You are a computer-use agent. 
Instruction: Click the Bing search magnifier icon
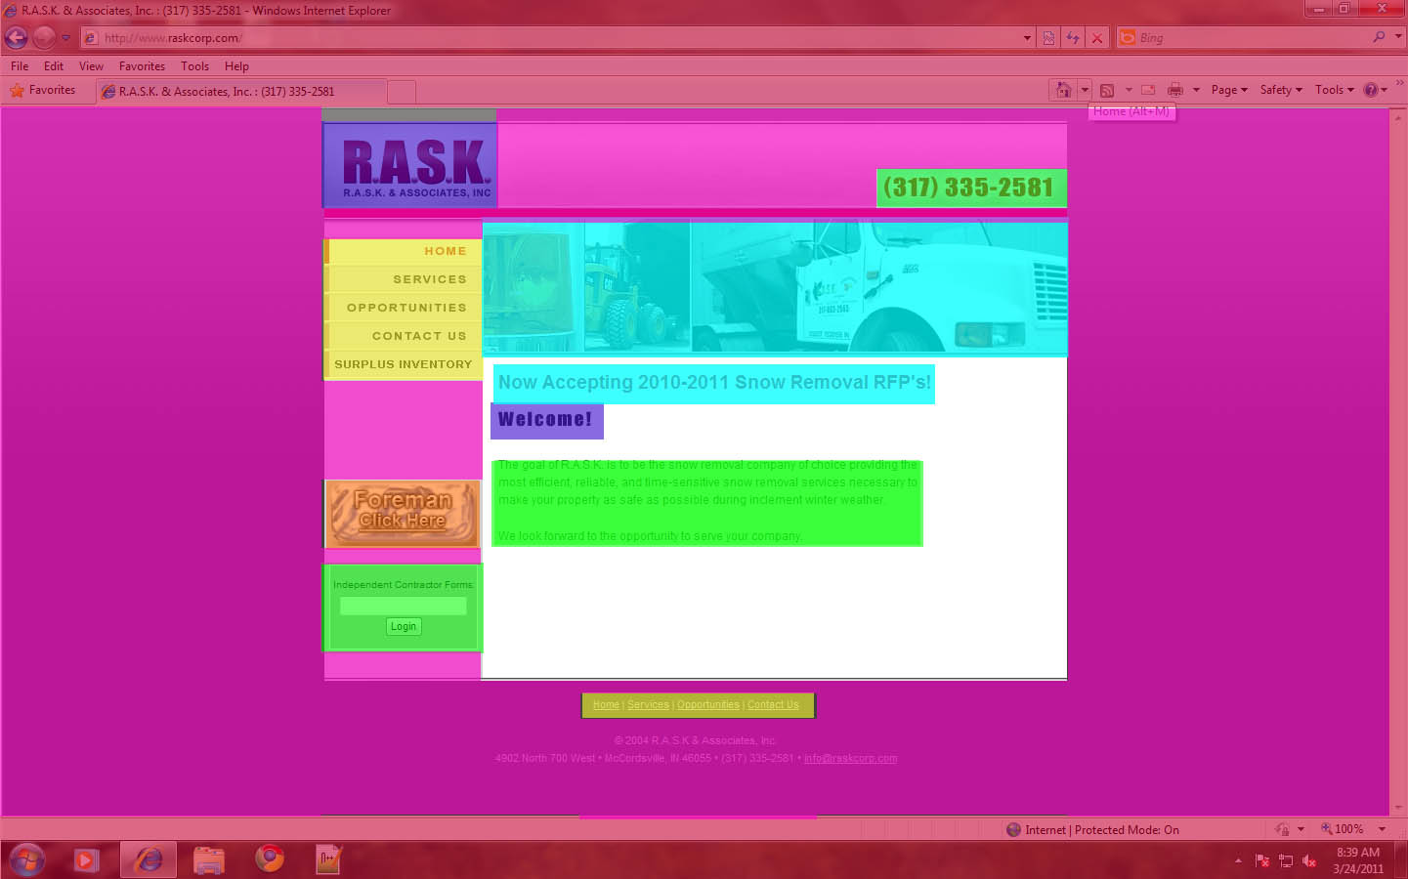[x=1379, y=37]
